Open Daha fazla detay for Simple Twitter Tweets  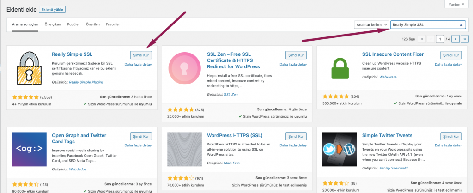[x=448, y=145]
